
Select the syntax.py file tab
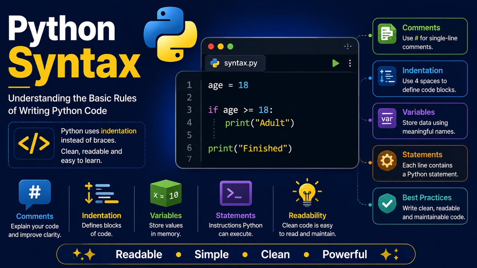235,63
